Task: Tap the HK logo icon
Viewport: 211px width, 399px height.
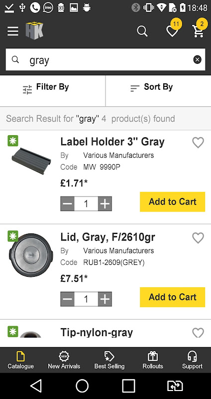Action: [34, 30]
